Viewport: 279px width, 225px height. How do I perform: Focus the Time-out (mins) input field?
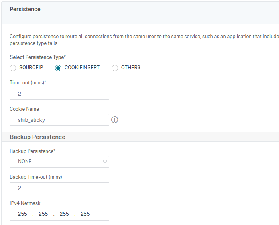point(59,94)
